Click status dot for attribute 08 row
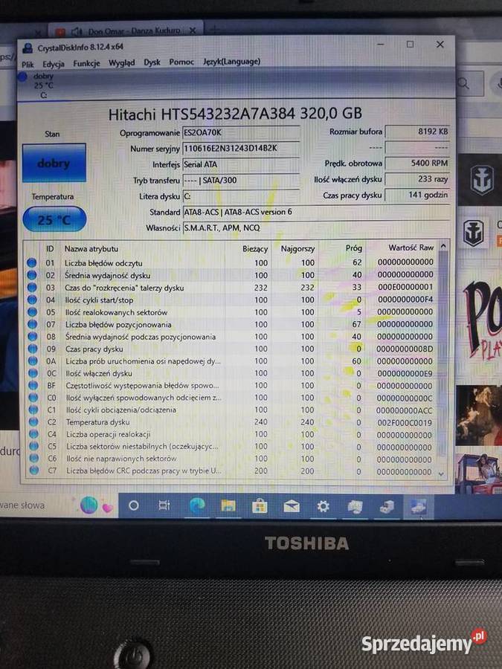This screenshot has width=502, height=669. pyautogui.click(x=33, y=336)
